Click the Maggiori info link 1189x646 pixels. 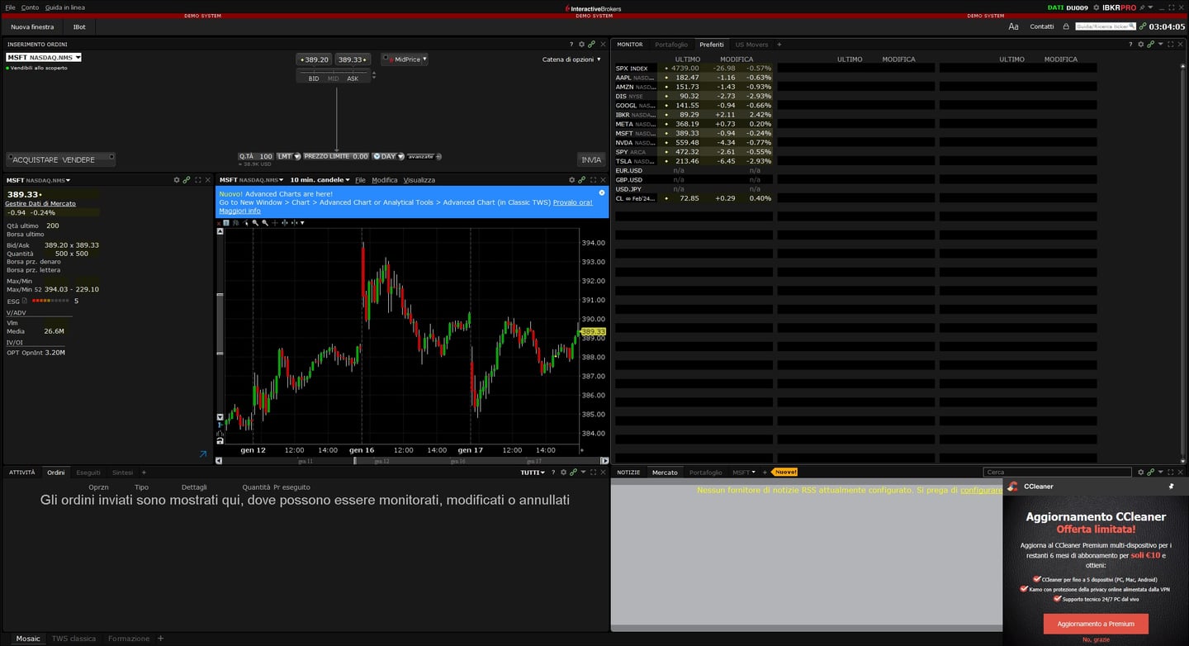[239, 211]
